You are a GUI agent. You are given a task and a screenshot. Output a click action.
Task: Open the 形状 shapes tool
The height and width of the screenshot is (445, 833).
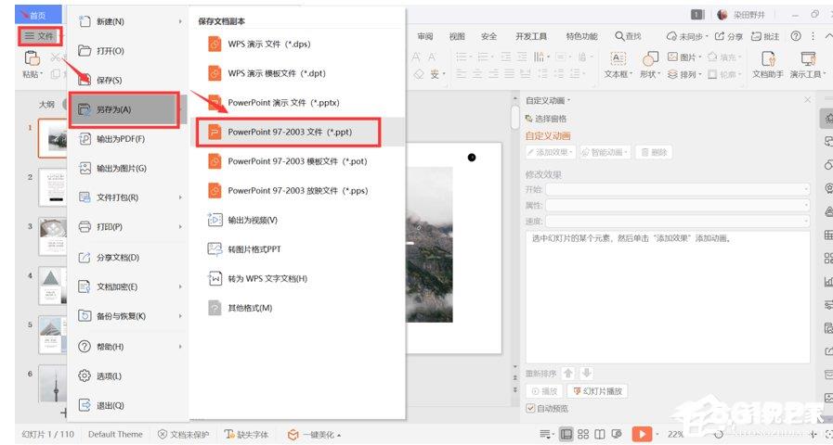650,65
